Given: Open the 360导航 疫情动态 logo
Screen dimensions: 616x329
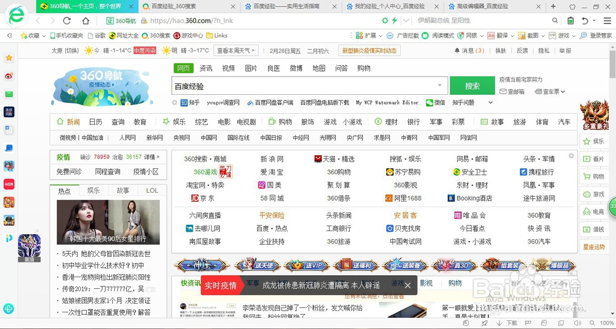Looking at the screenshot, I should 102,86.
